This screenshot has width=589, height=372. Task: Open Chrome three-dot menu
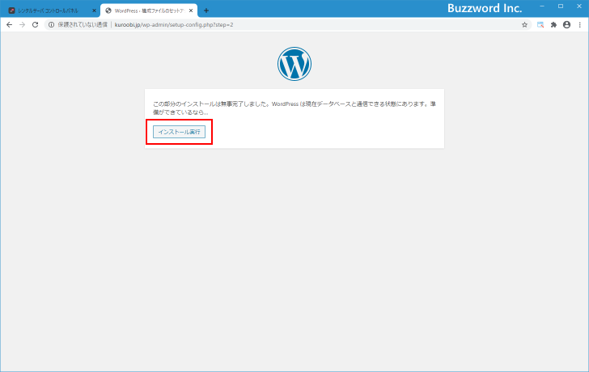point(579,25)
